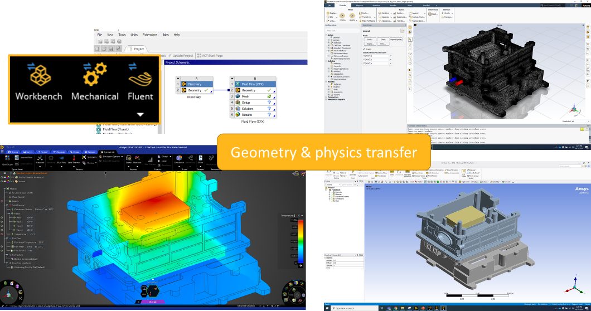Expand the white arrow below Fluent

coord(141,114)
